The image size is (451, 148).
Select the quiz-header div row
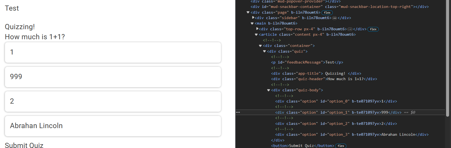point(324,79)
